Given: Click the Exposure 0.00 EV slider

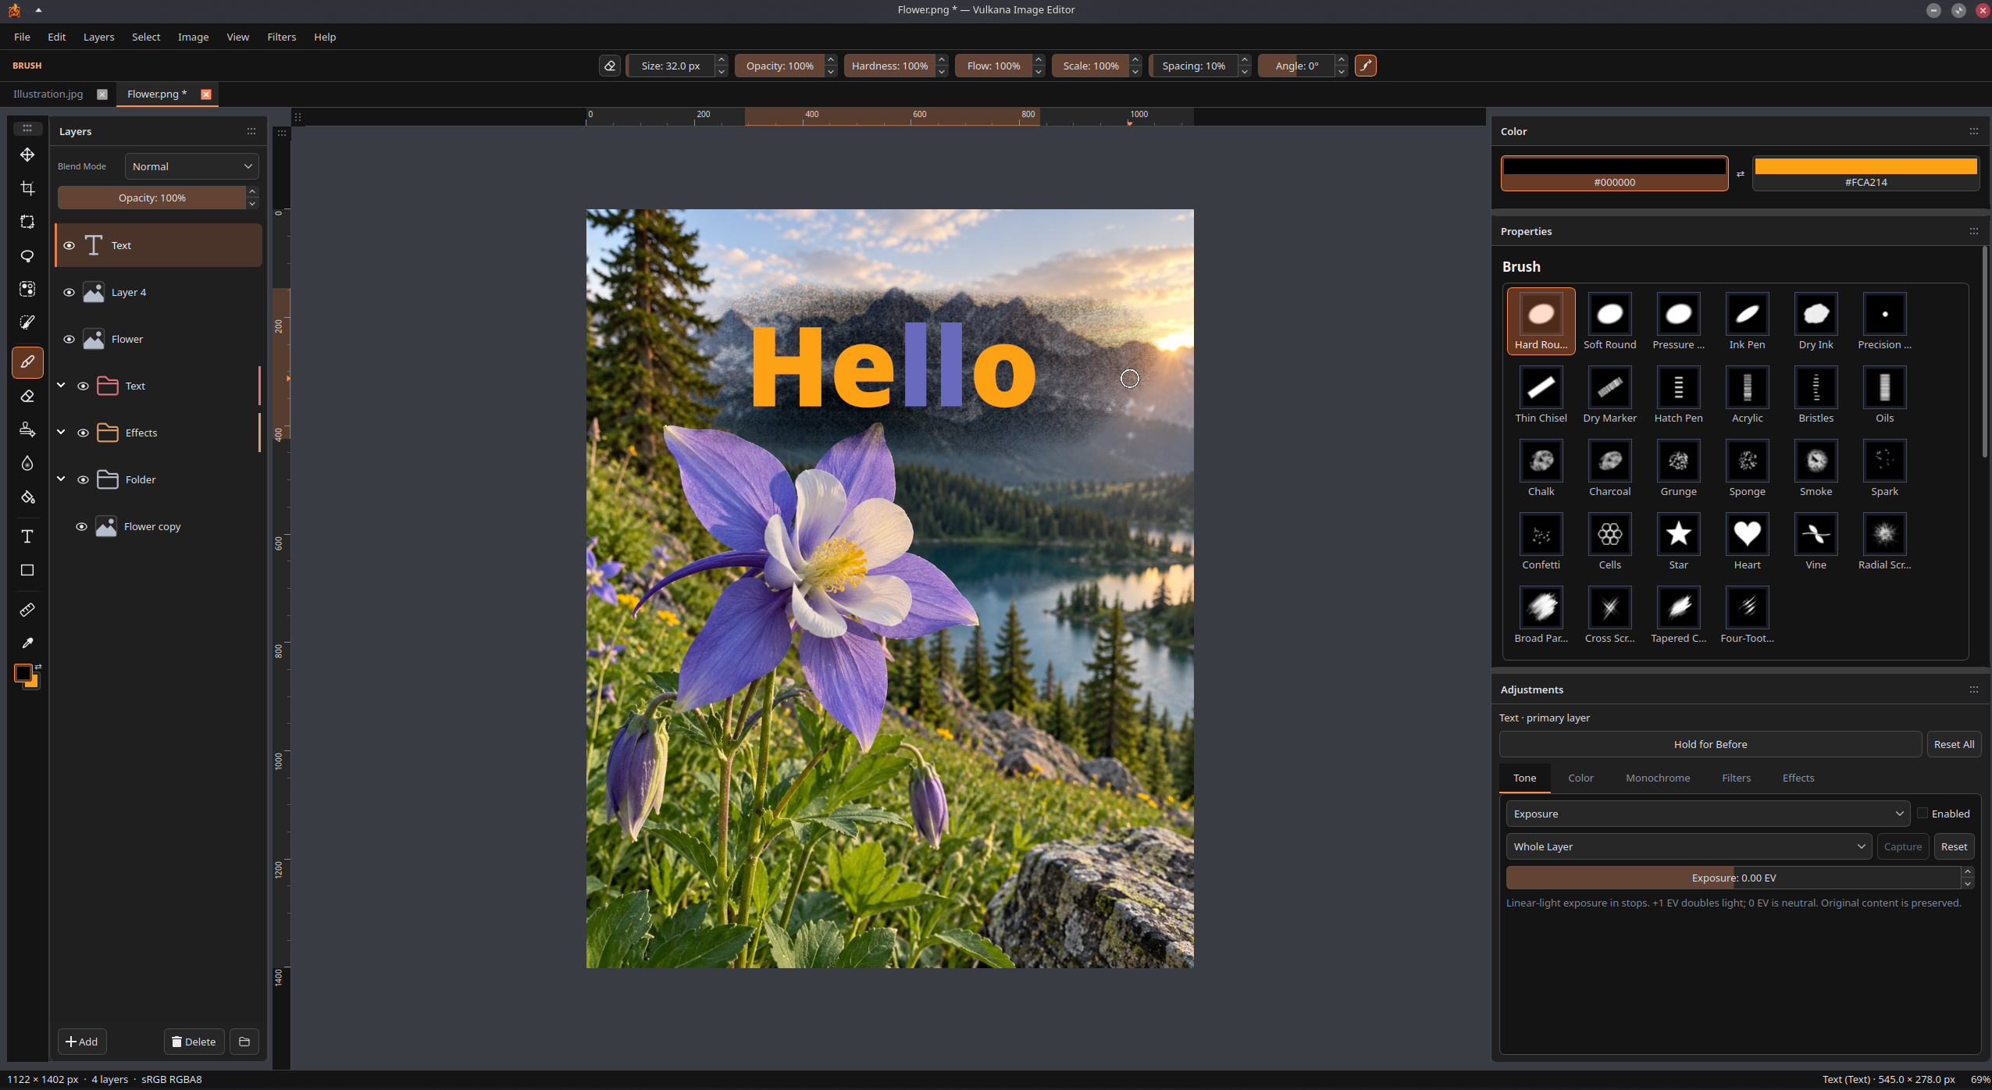Looking at the screenshot, I should click(x=1733, y=878).
